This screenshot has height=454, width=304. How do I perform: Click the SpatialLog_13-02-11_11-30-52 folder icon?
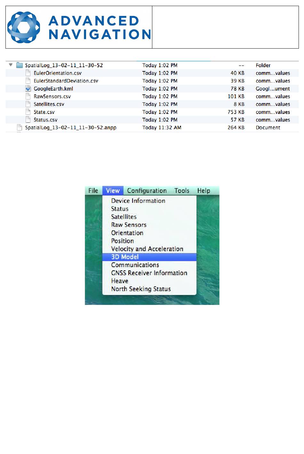pos(20,65)
